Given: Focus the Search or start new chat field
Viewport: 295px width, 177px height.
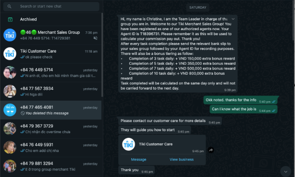Looking at the screenshot, I should (51, 6).
